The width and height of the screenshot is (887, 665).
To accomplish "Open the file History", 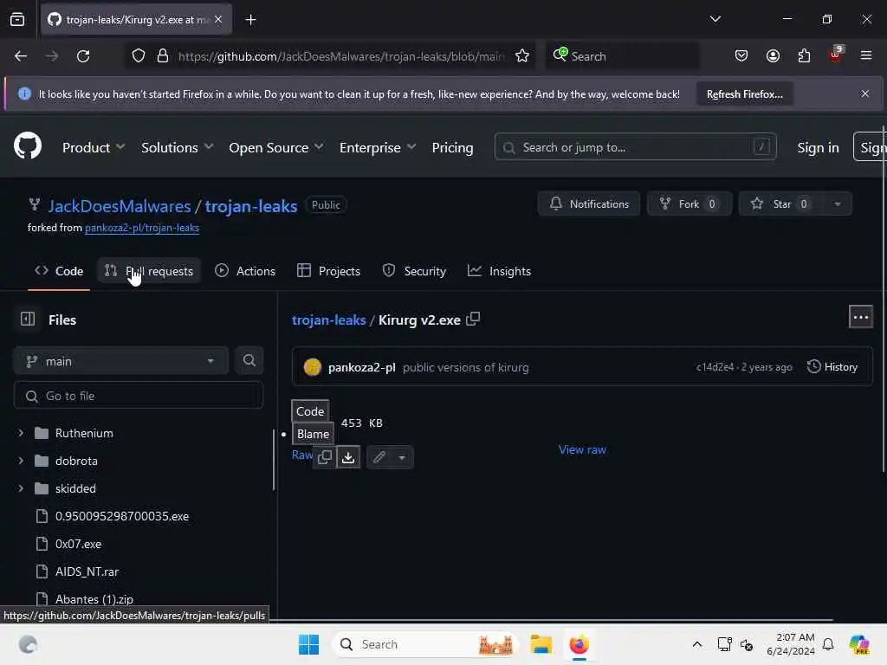I will click(832, 367).
